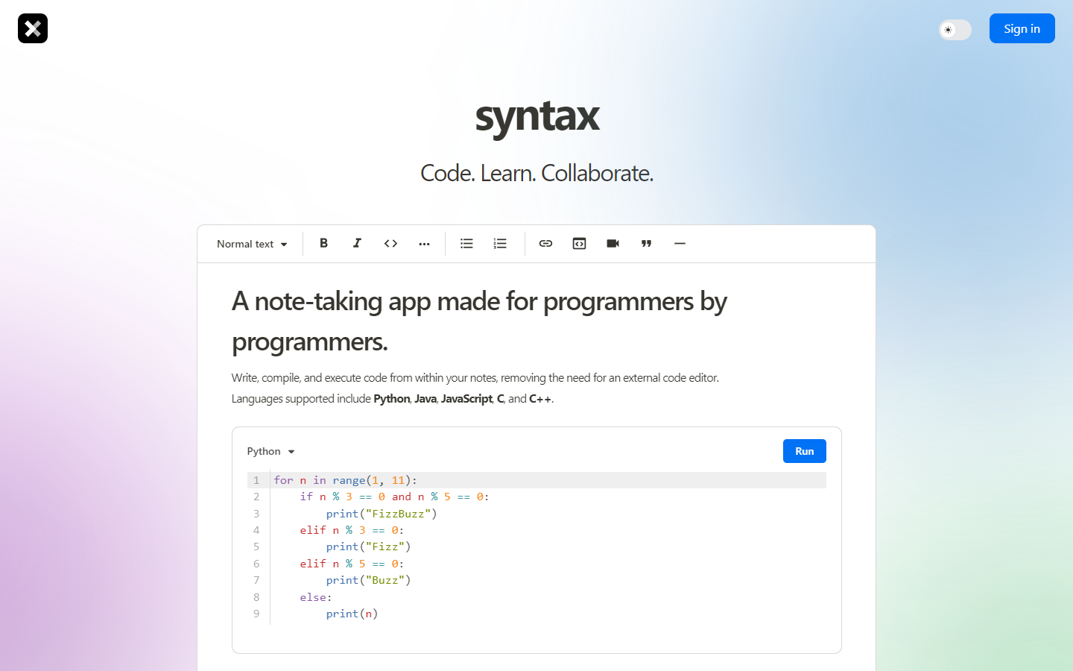1073x671 pixels.
Task: Insert a code block
Action: tap(579, 243)
